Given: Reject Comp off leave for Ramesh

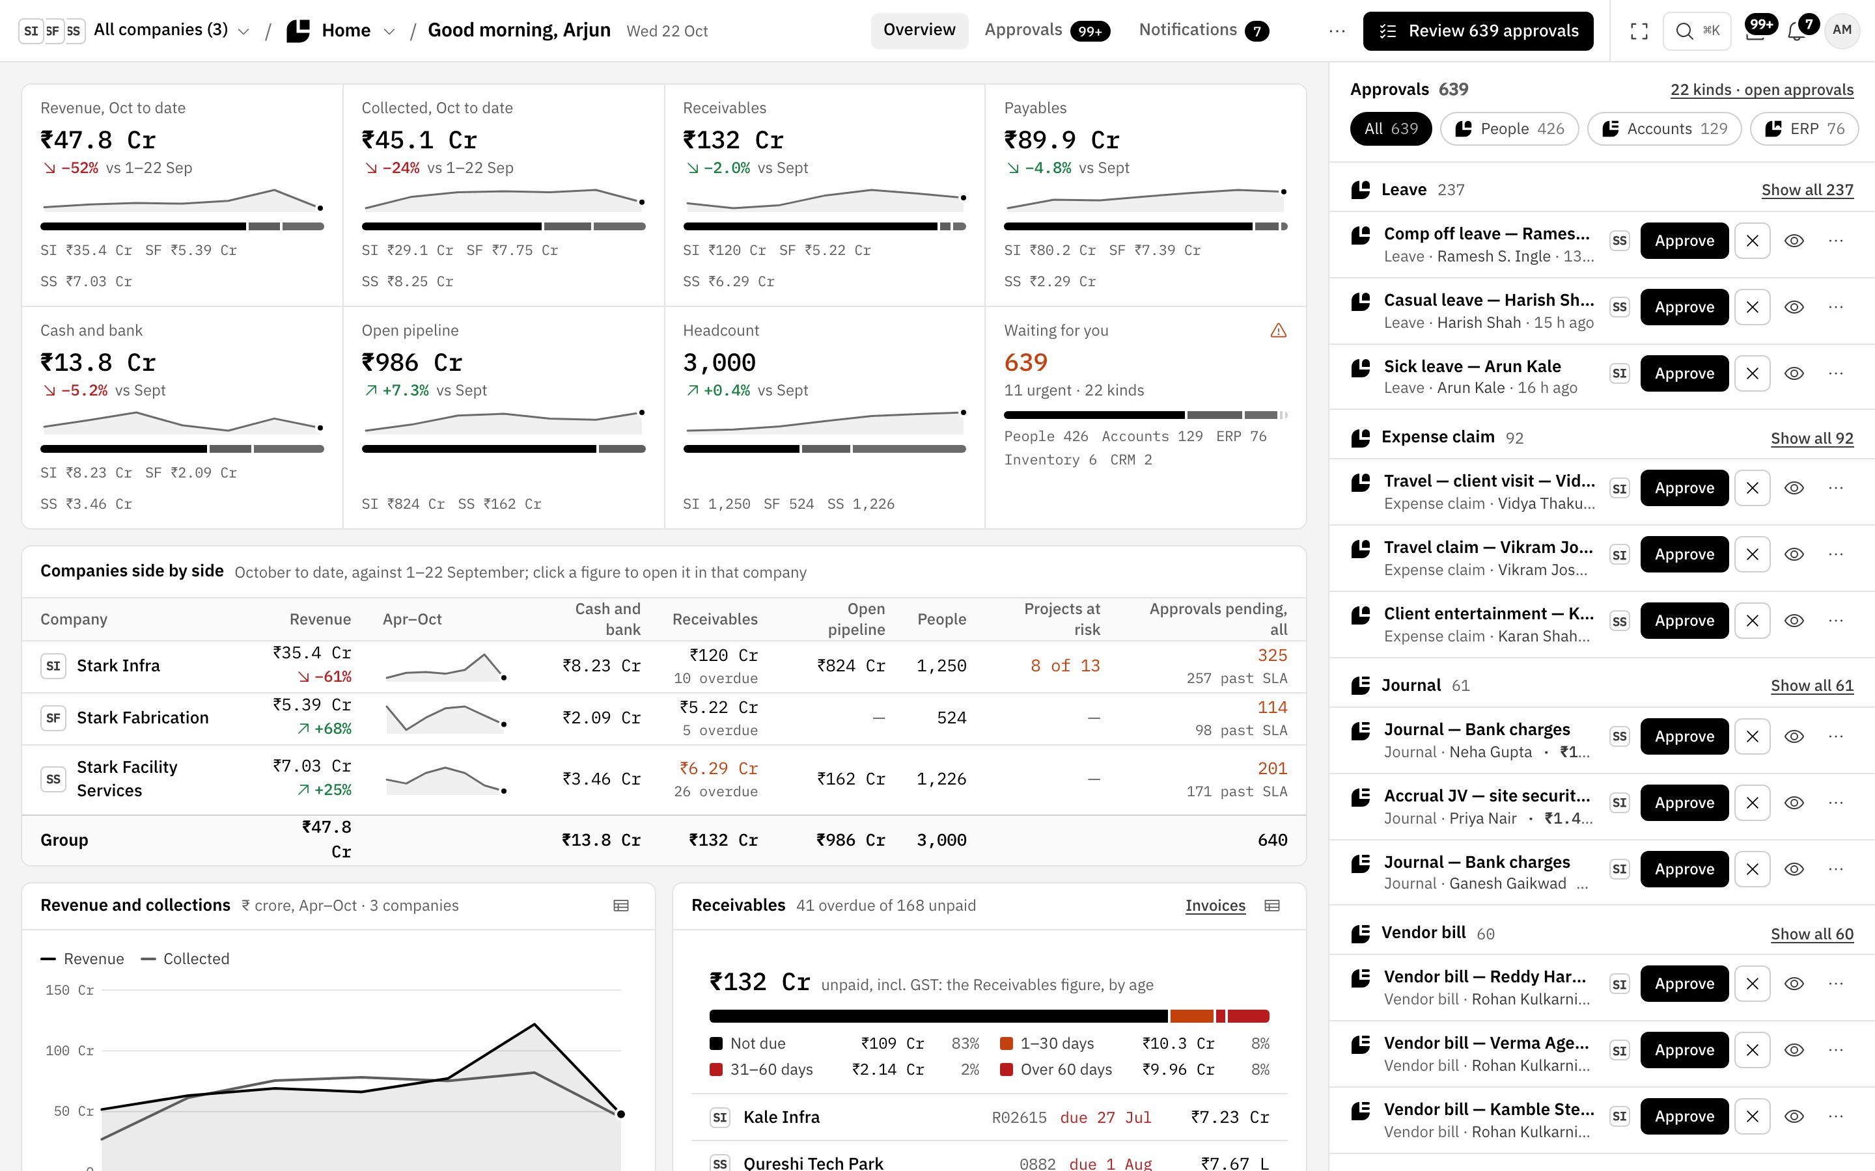Looking at the screenshot, I should tap(1753, 241).
